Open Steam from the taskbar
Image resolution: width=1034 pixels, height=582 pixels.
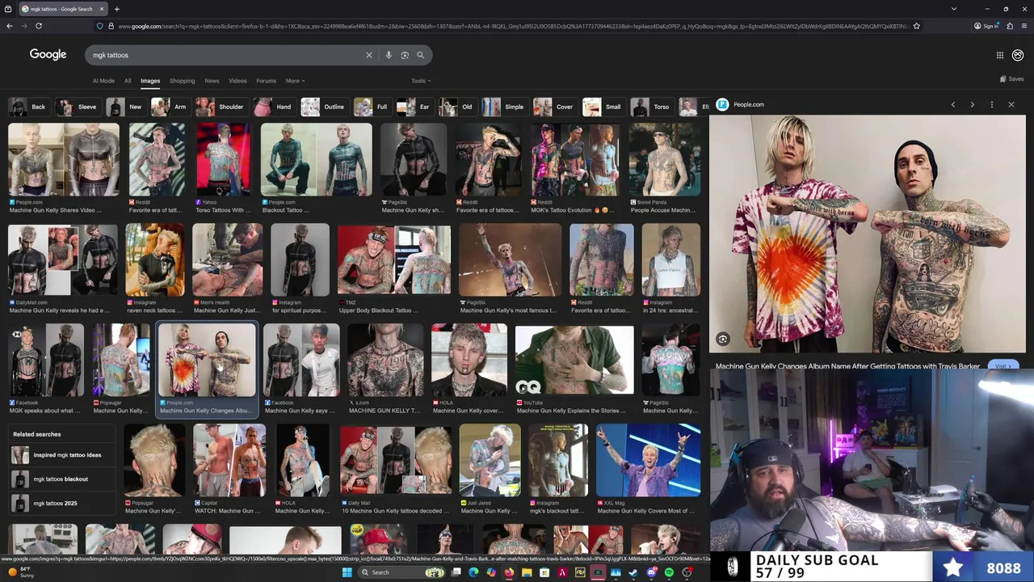633,572
